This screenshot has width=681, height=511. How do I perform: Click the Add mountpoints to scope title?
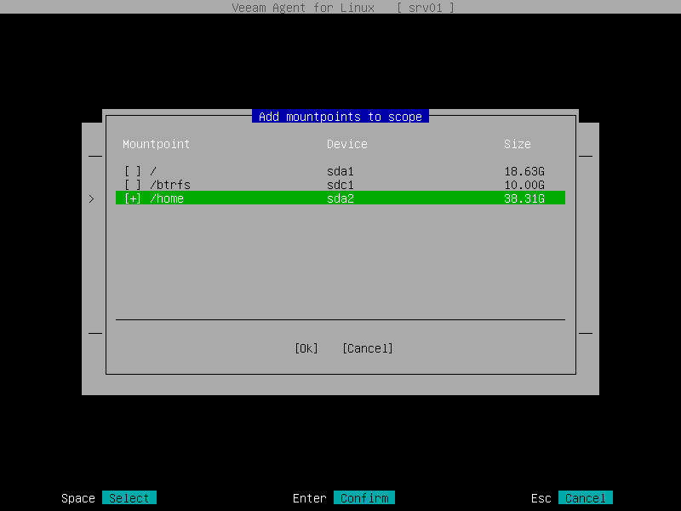click(x=340, y=116)
